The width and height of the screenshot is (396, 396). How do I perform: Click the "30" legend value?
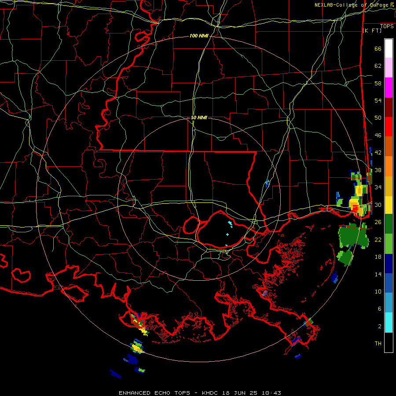(378, 205)
